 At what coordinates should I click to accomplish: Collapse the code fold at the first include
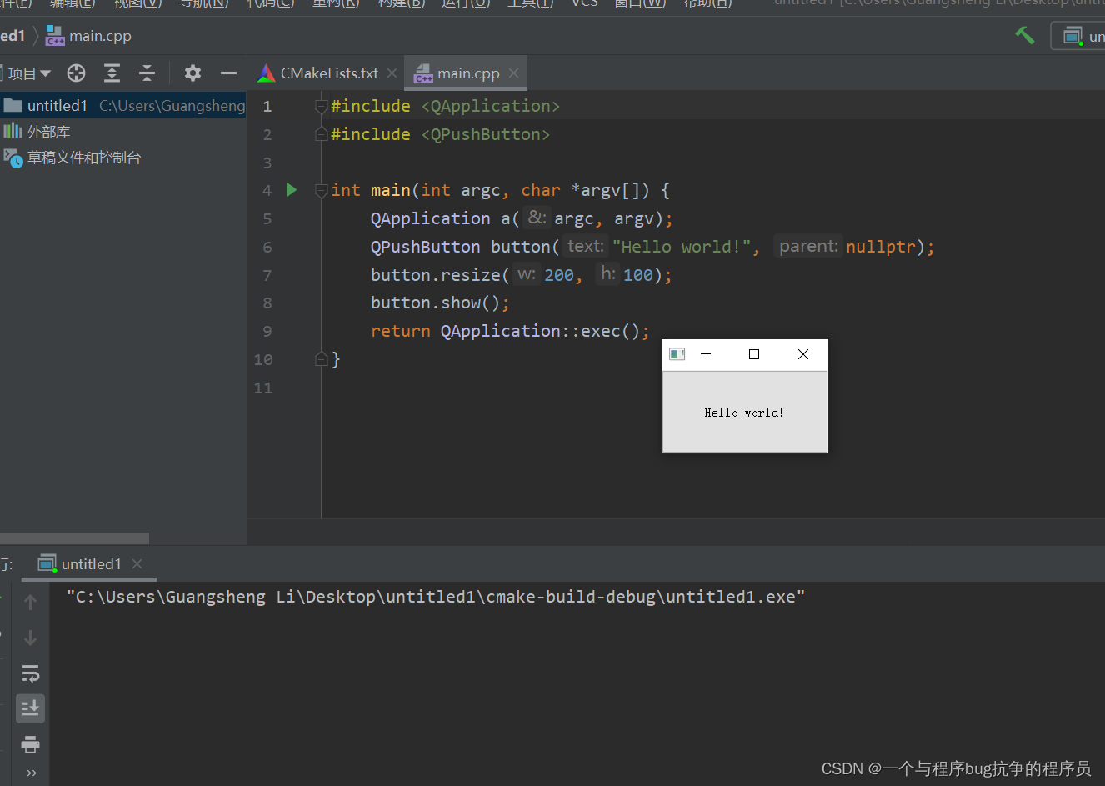[321, 106]
